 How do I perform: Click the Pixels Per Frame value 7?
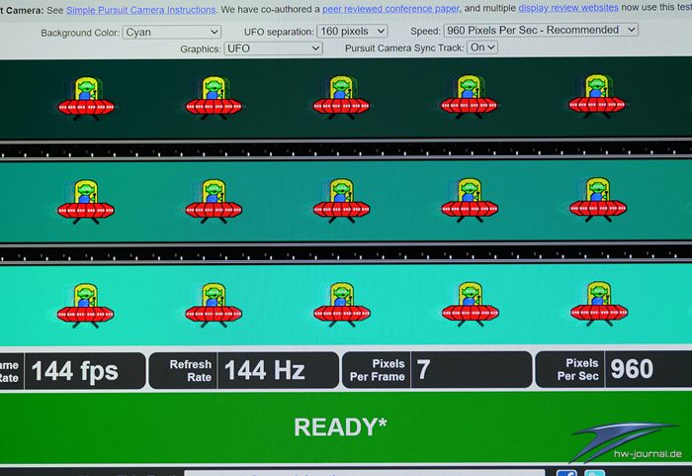(423, 369)
